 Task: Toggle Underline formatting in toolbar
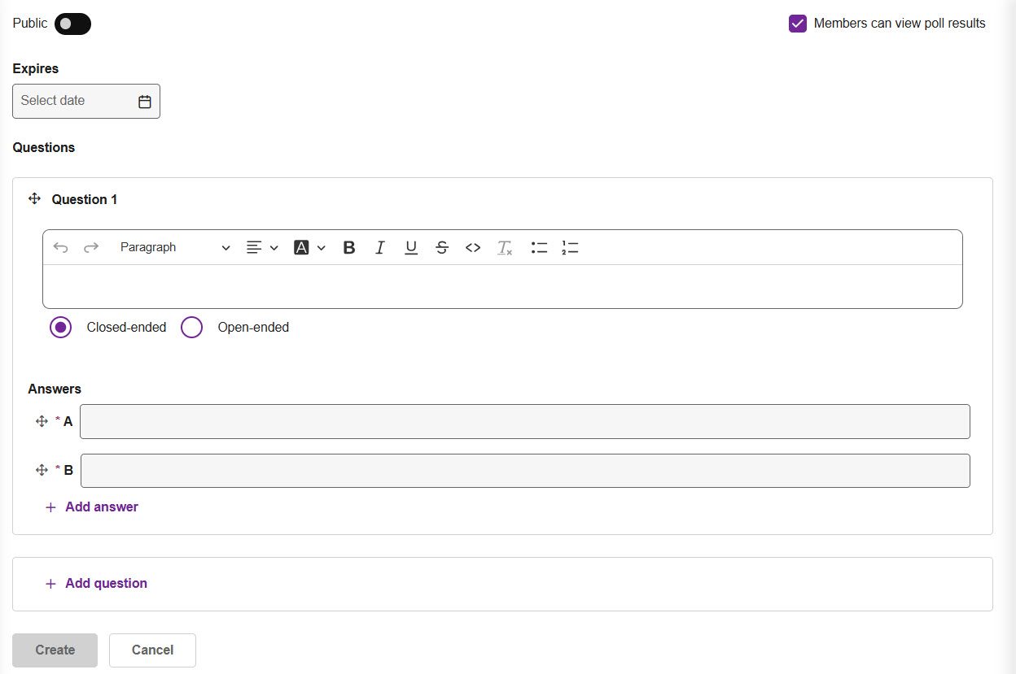coord(411,248)
